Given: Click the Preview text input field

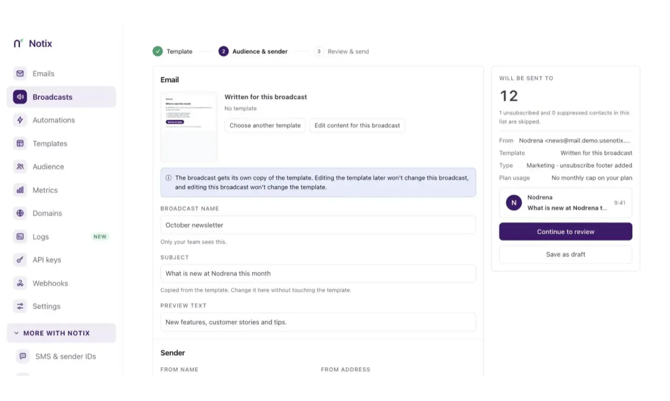Looking at the screenshot, I should [x=318, y=322].
